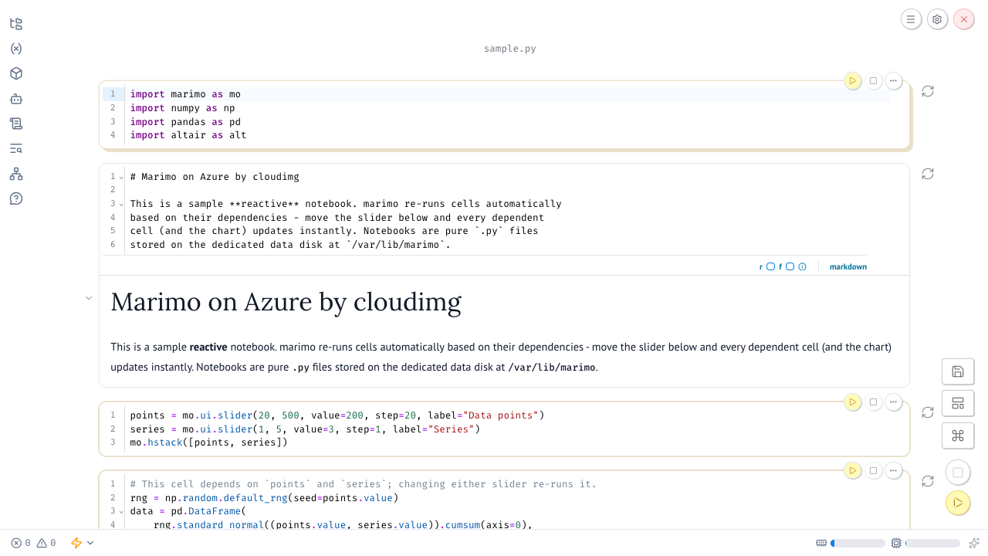
Task: Click the '# Marimo on Azure by cloudimg' source line
Action: (215, 177)
